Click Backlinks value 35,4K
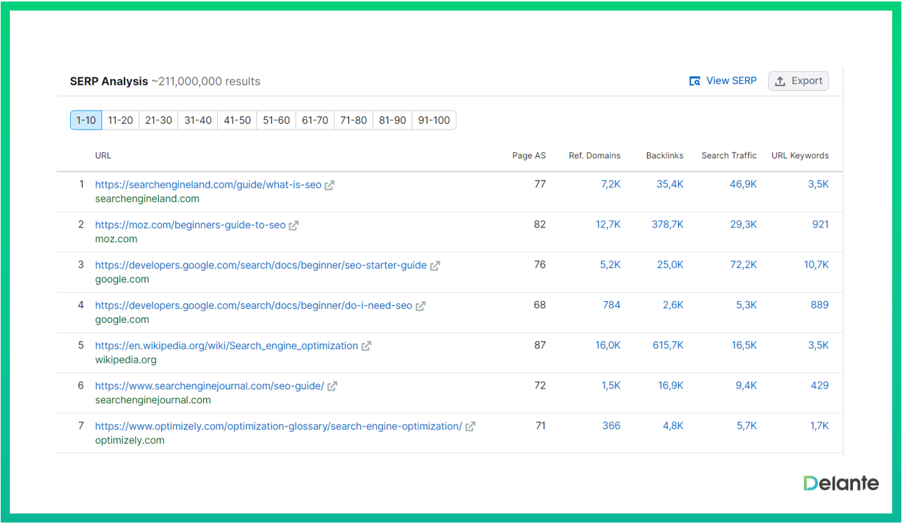Viewport: 902px width, 523px height. (669, 184)
